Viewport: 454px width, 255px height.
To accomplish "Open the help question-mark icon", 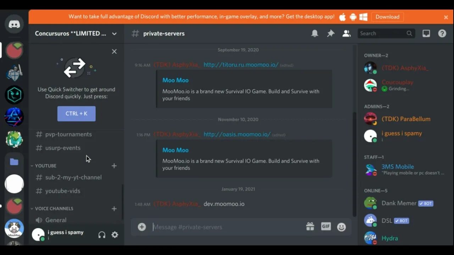I will pos(442,33).
